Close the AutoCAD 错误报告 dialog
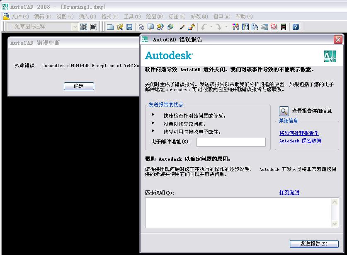 point(338,40)
